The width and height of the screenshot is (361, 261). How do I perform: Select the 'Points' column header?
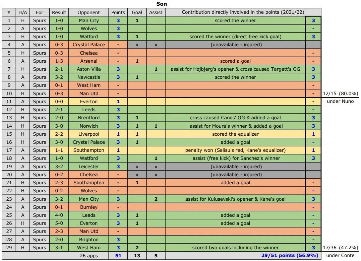tap(118, 12)
